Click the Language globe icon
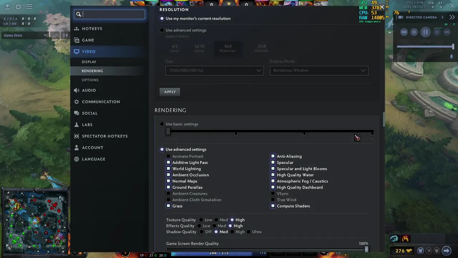 tap(77, 159)
